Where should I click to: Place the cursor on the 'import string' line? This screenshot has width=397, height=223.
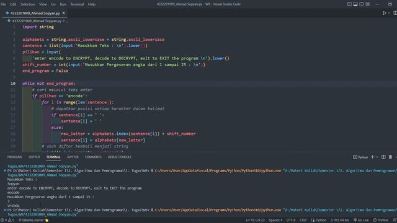(38, 27)
